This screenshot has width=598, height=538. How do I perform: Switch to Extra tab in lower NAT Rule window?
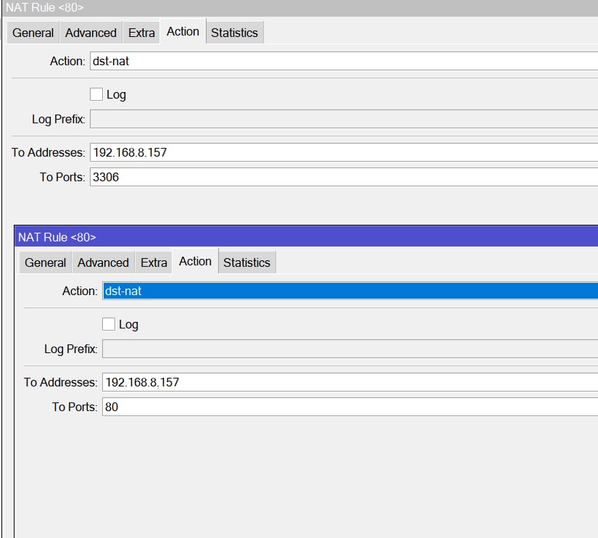[154, 262]
